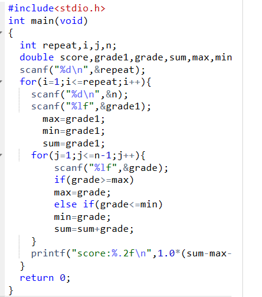Click the 'max=grade1;' statement

[74, 119]
